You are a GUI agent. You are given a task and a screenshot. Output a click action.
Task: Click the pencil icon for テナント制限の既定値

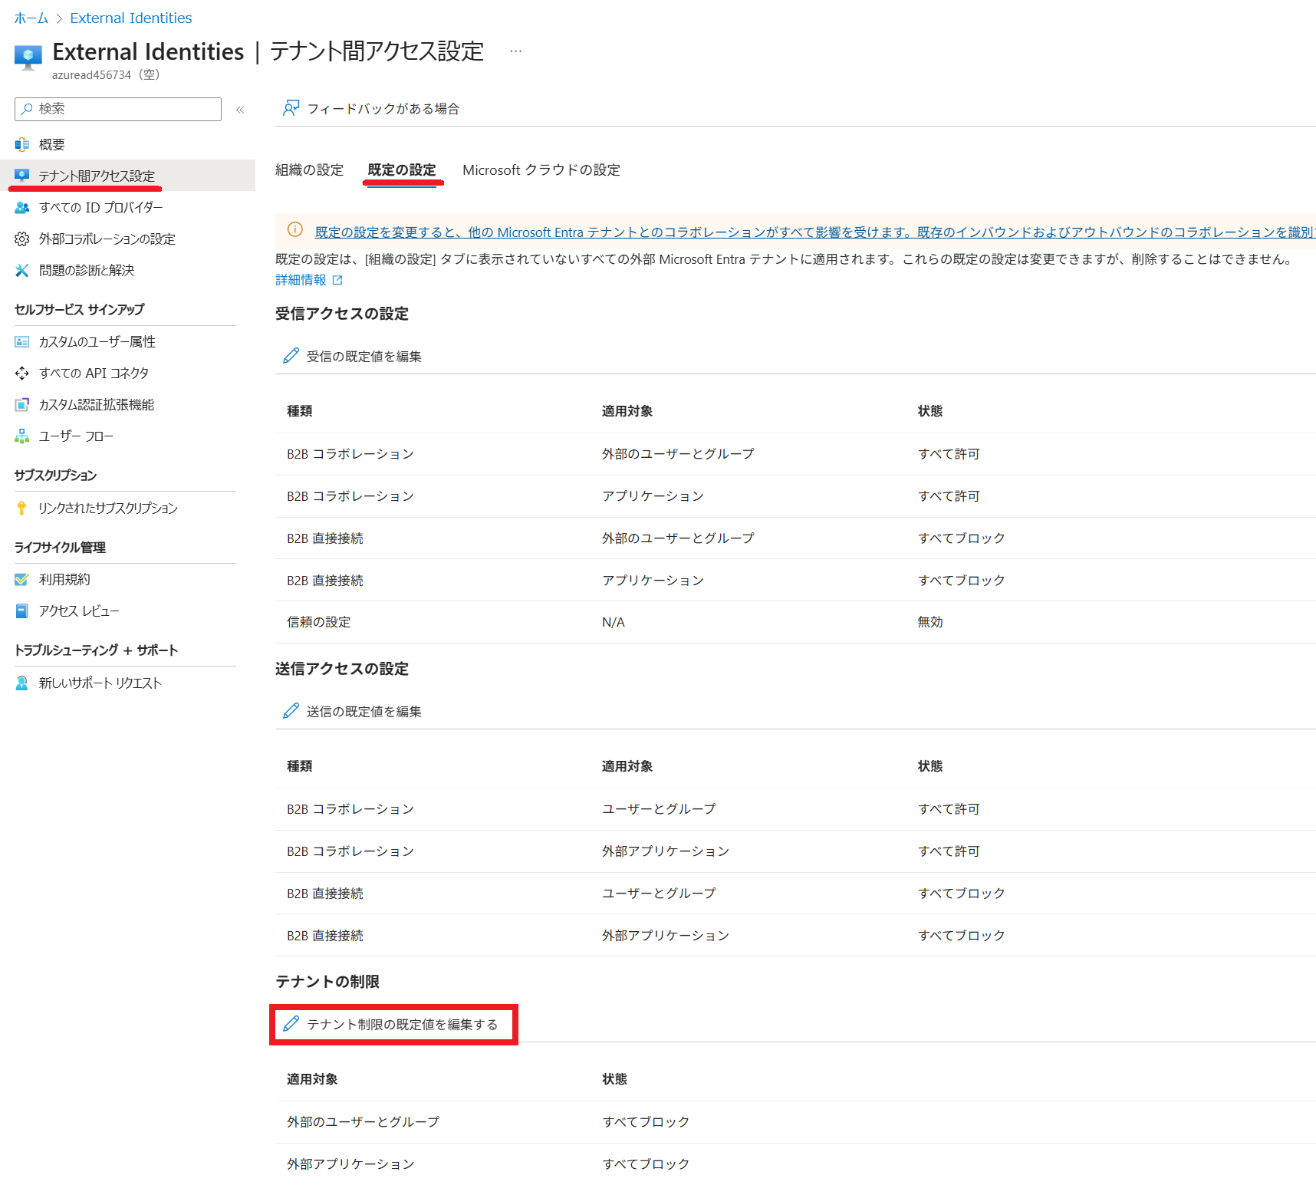point(291,1024)
